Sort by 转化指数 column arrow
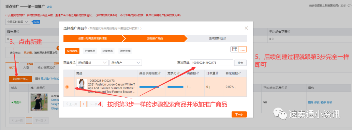The width and height of the screenshot is (352, 130). [240, 73]
